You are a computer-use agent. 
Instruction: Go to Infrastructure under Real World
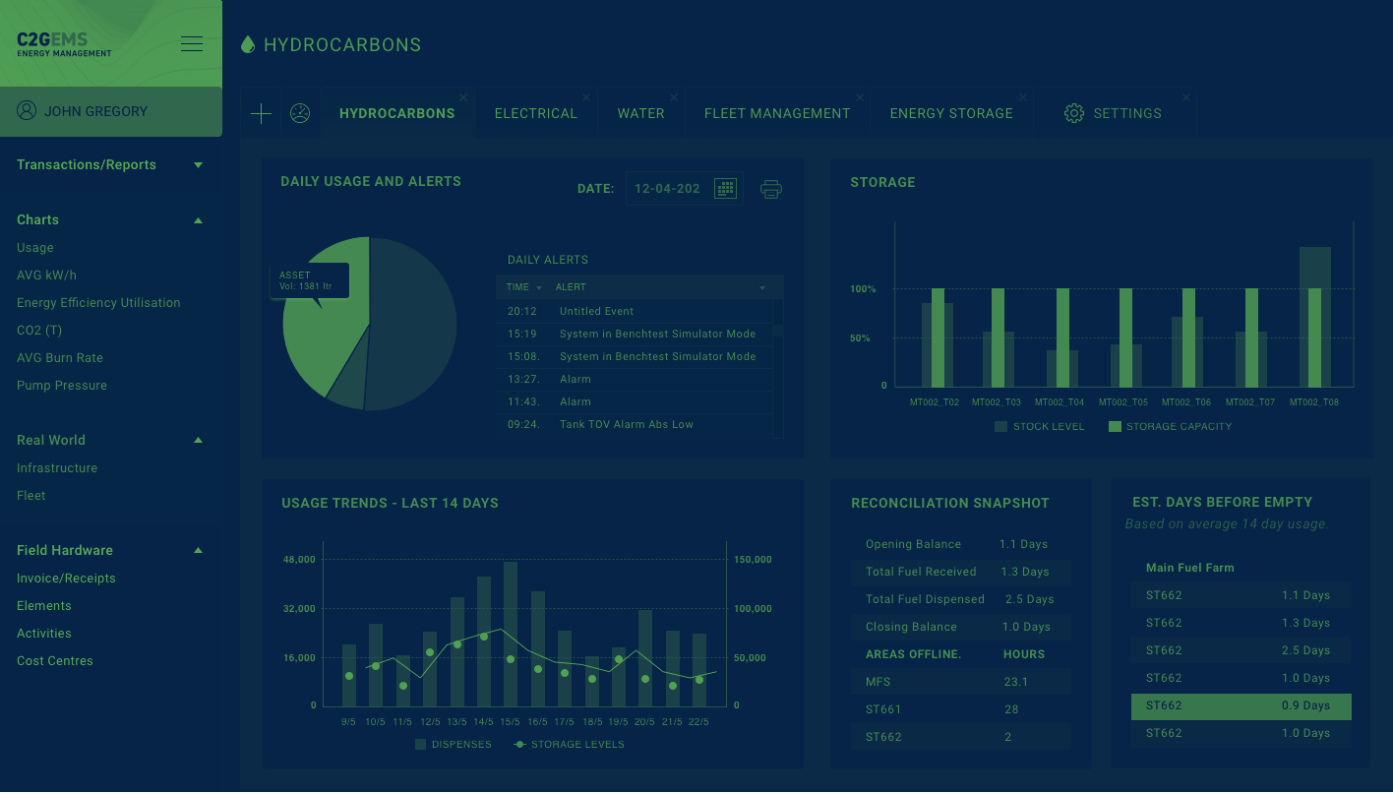click(57, 468)
